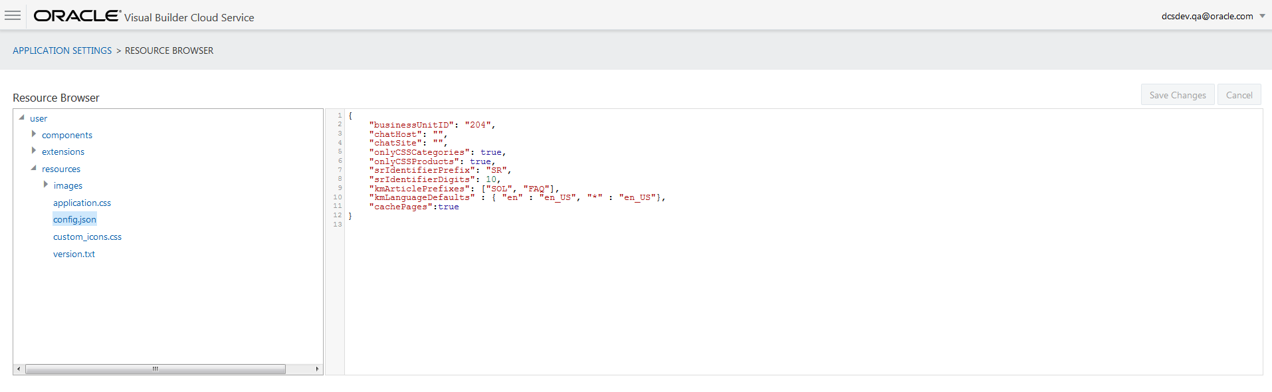Click the businessUnitID line in the code editor
The width and height of the screenshot is (1272, 392).
tap(432, 125)
